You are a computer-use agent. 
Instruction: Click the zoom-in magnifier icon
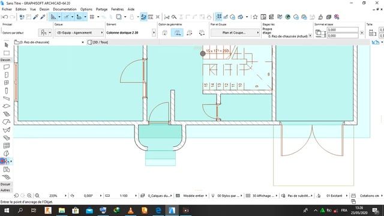tap(29, 196)
